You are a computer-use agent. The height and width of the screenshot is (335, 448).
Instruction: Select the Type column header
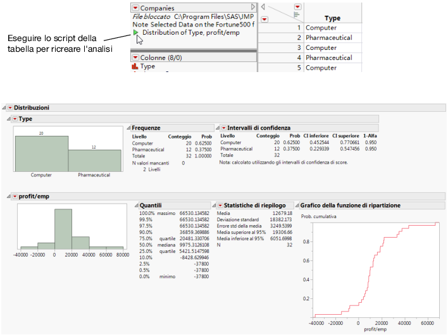click(332, 18)
